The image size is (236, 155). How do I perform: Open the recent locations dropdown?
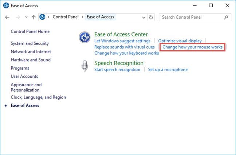pos(26,17)
